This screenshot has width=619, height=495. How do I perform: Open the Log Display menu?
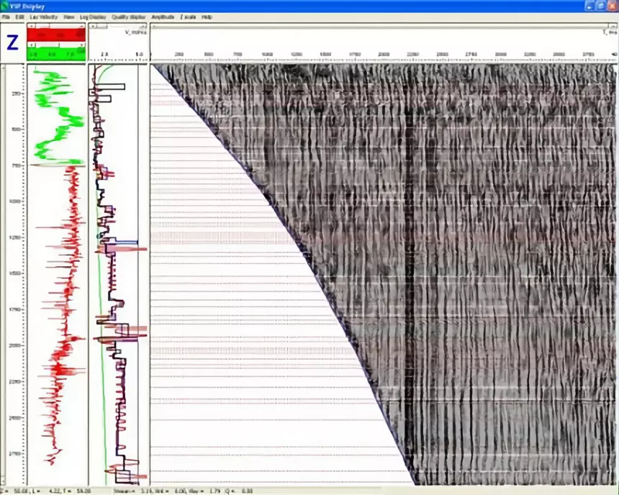coord(93,17)
